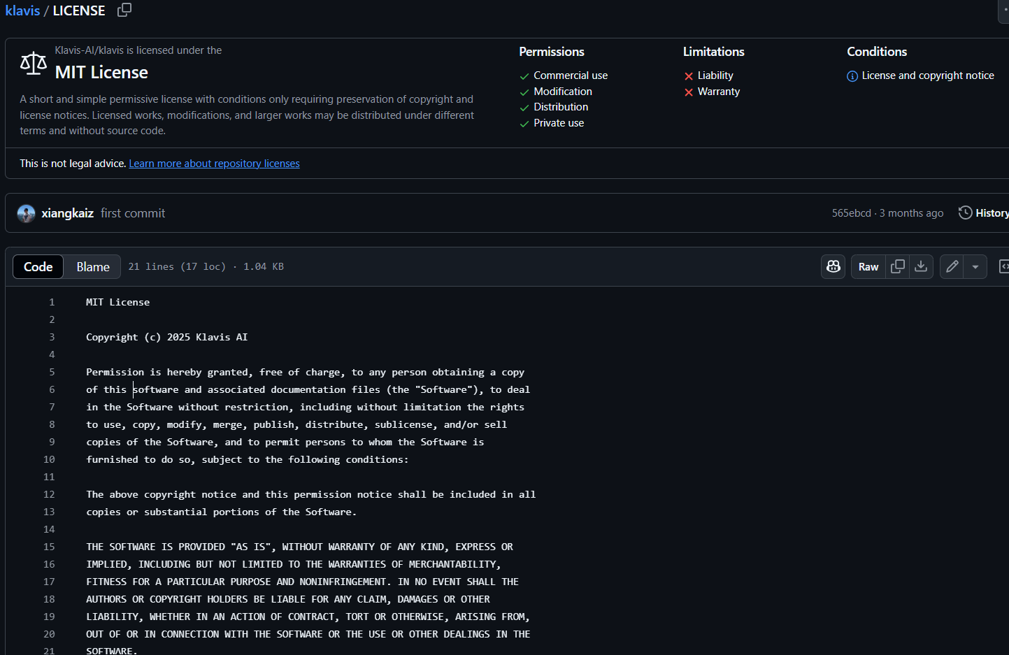Image resolution: width=1009 pixels, height=655 pixels.
Task: Click the '21 lines (17 loc)' file info
Action: point(177,266)
